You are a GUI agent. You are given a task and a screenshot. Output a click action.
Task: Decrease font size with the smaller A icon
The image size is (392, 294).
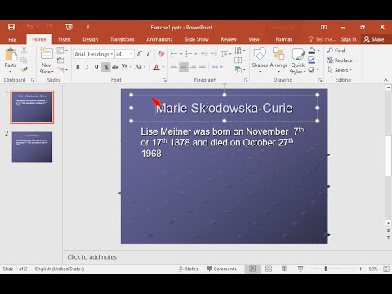(149, 54)
